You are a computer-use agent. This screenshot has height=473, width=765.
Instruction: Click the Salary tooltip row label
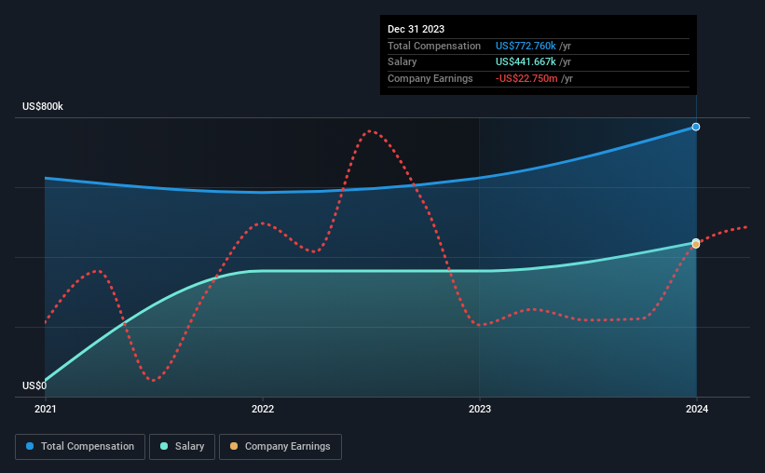tap(402, 62)
